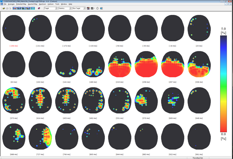Click the print icon in toolbar

coord(7,8)
